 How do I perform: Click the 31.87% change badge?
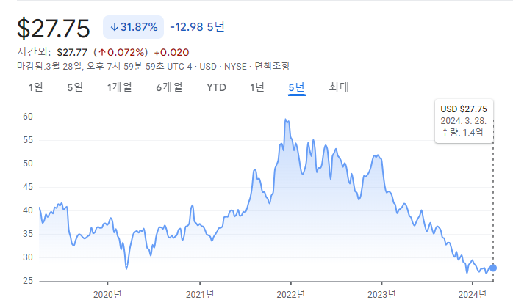(134, 27)
